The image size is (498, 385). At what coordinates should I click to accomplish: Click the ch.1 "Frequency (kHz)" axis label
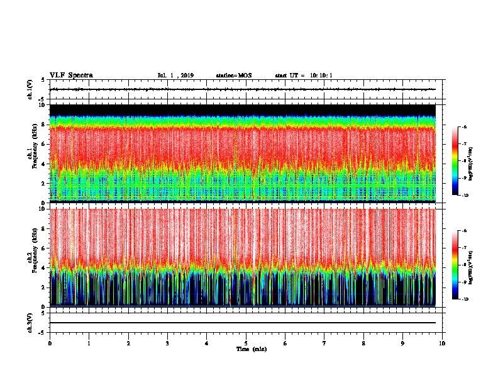pyautogui.click(x=35, y=146)
